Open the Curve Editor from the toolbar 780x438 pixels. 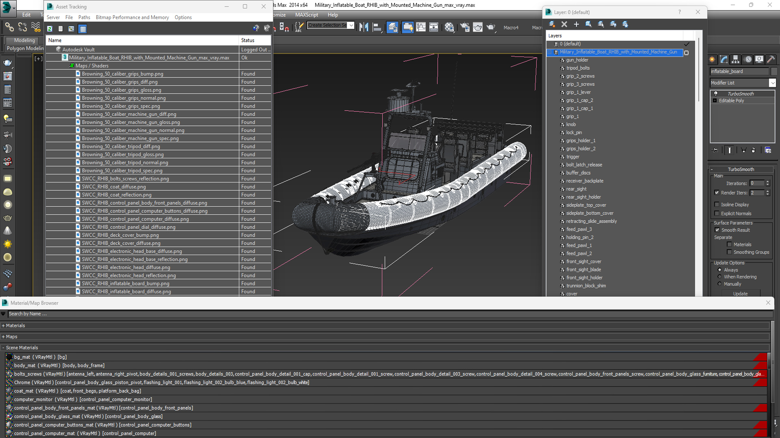(x=421, y=27)
